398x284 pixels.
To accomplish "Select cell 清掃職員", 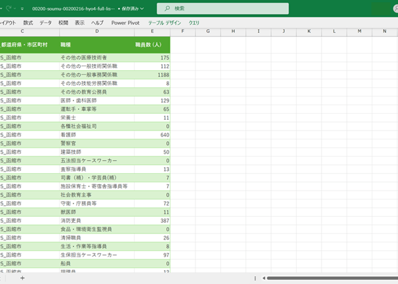I will coord(97,238).
